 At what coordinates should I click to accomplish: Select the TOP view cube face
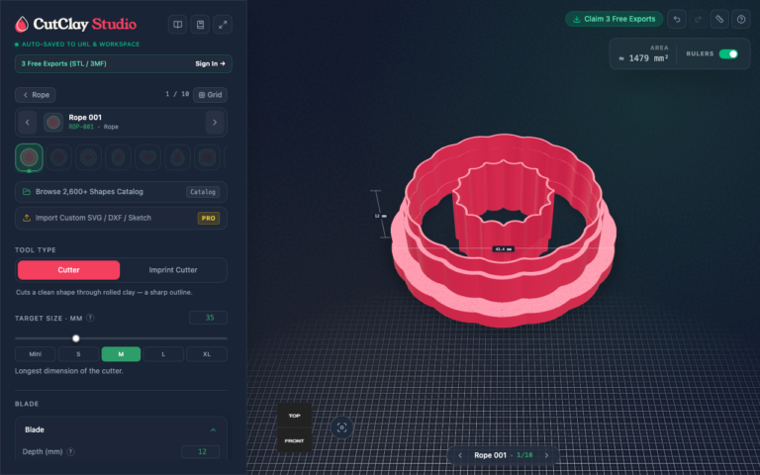(294, 416)
